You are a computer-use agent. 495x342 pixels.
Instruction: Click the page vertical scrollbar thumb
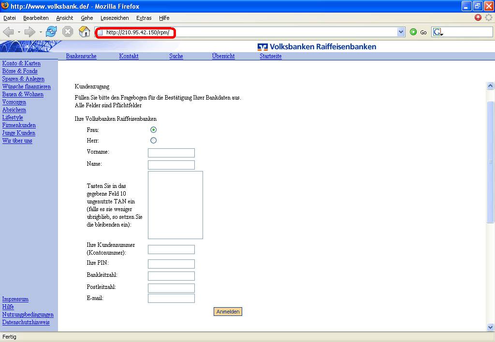(490, 162)
